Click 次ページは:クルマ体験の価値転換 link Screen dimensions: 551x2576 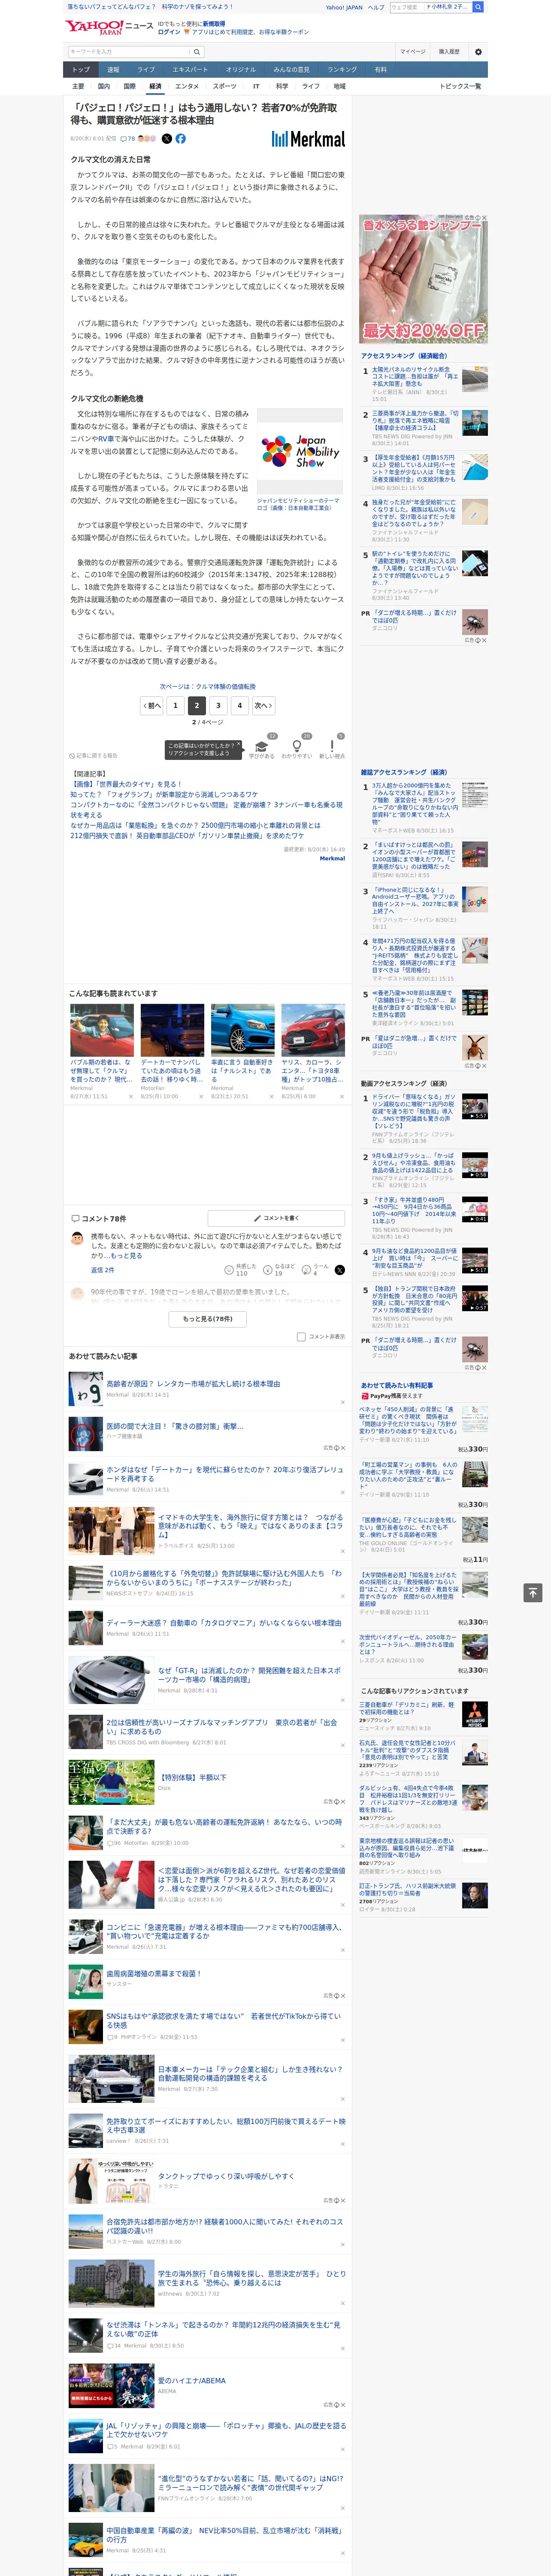coord(208,686)
